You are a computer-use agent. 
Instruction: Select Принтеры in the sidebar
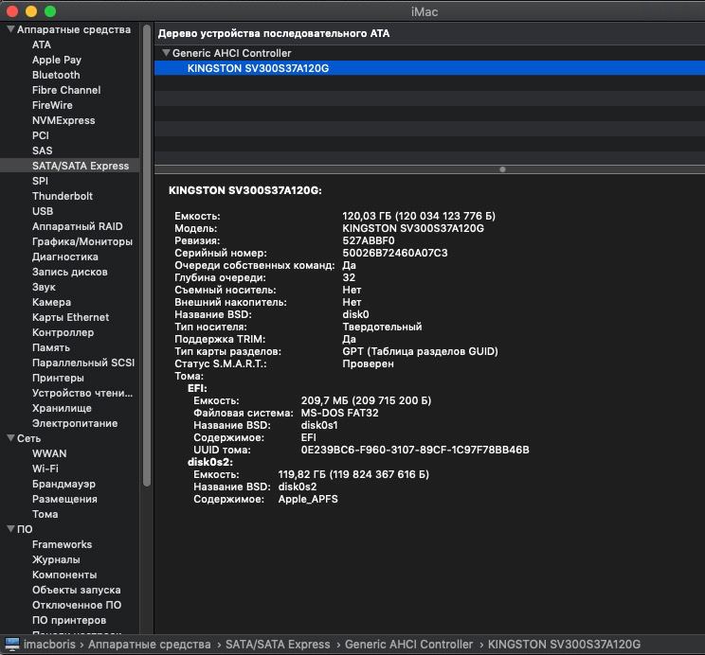coord(58,378)
